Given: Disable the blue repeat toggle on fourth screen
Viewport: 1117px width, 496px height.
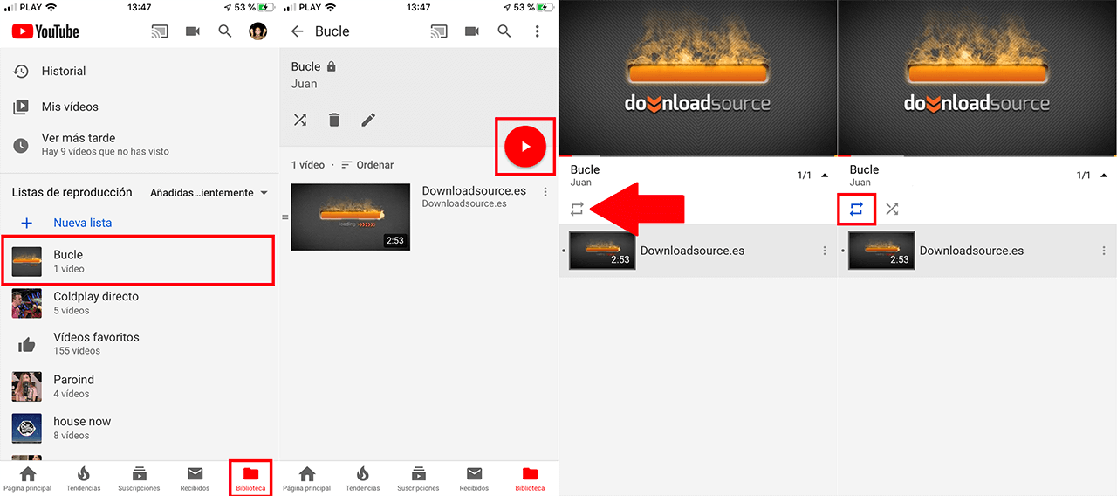Looking at the screenshot, I should point(856,210).
